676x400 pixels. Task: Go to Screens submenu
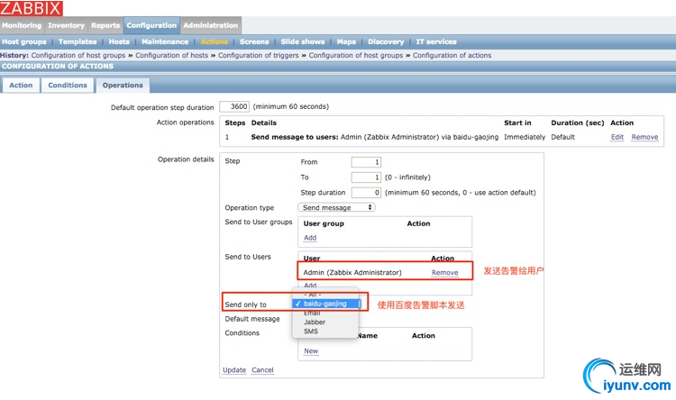tap(254, 41)
